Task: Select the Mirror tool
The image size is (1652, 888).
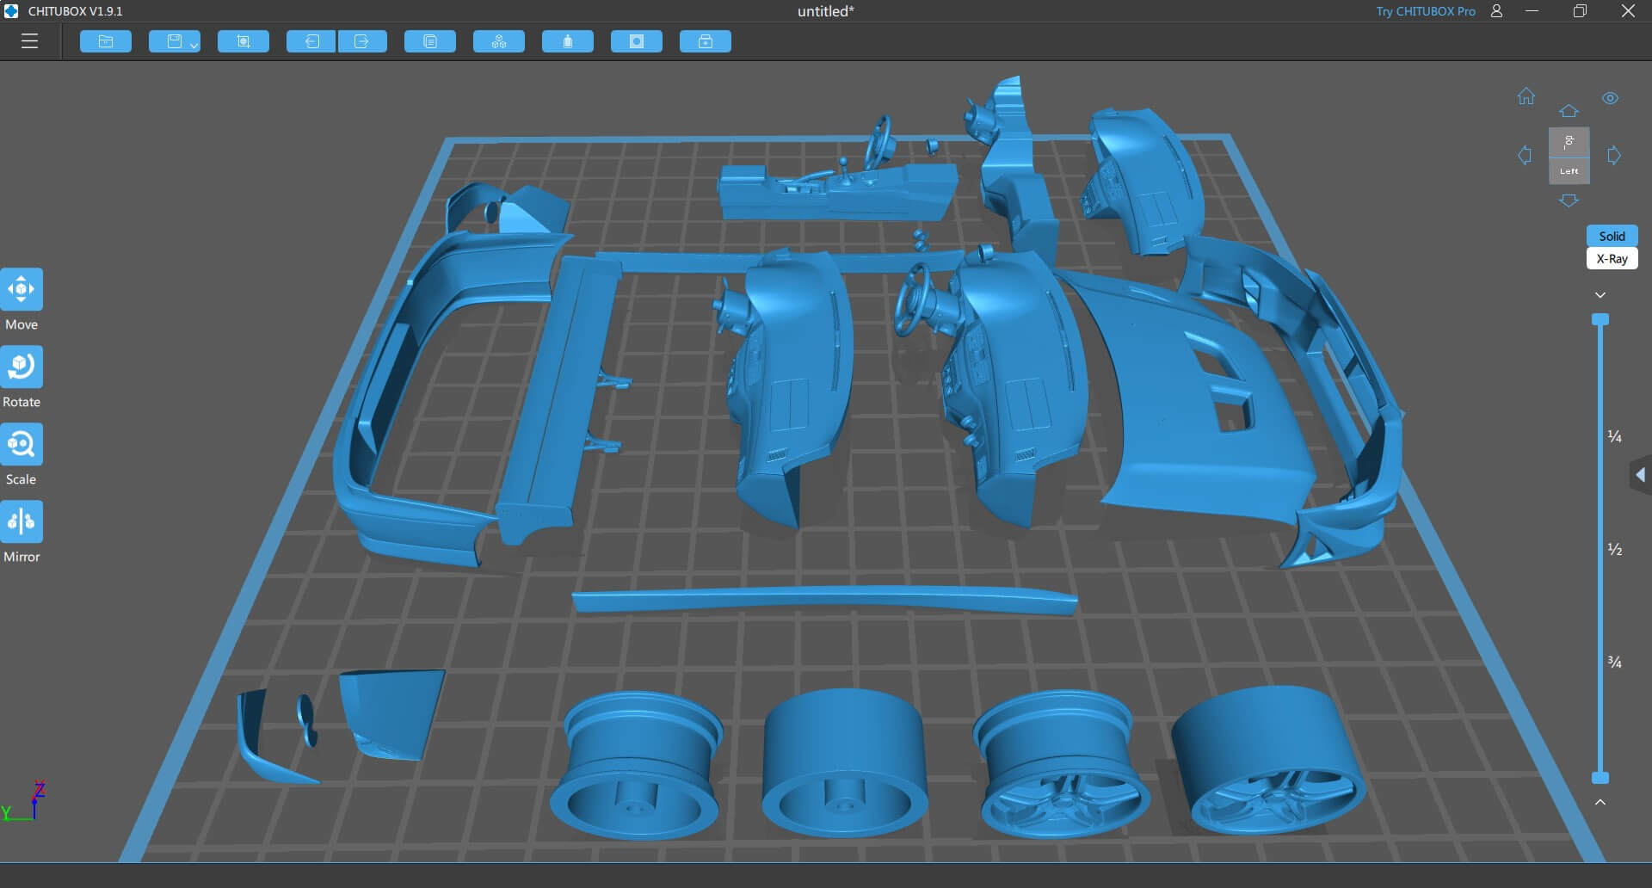Action: (22, 522)
